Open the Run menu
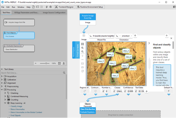Image resolution: width=176 pixels, height=118 pixels. [x=13, y=7]
